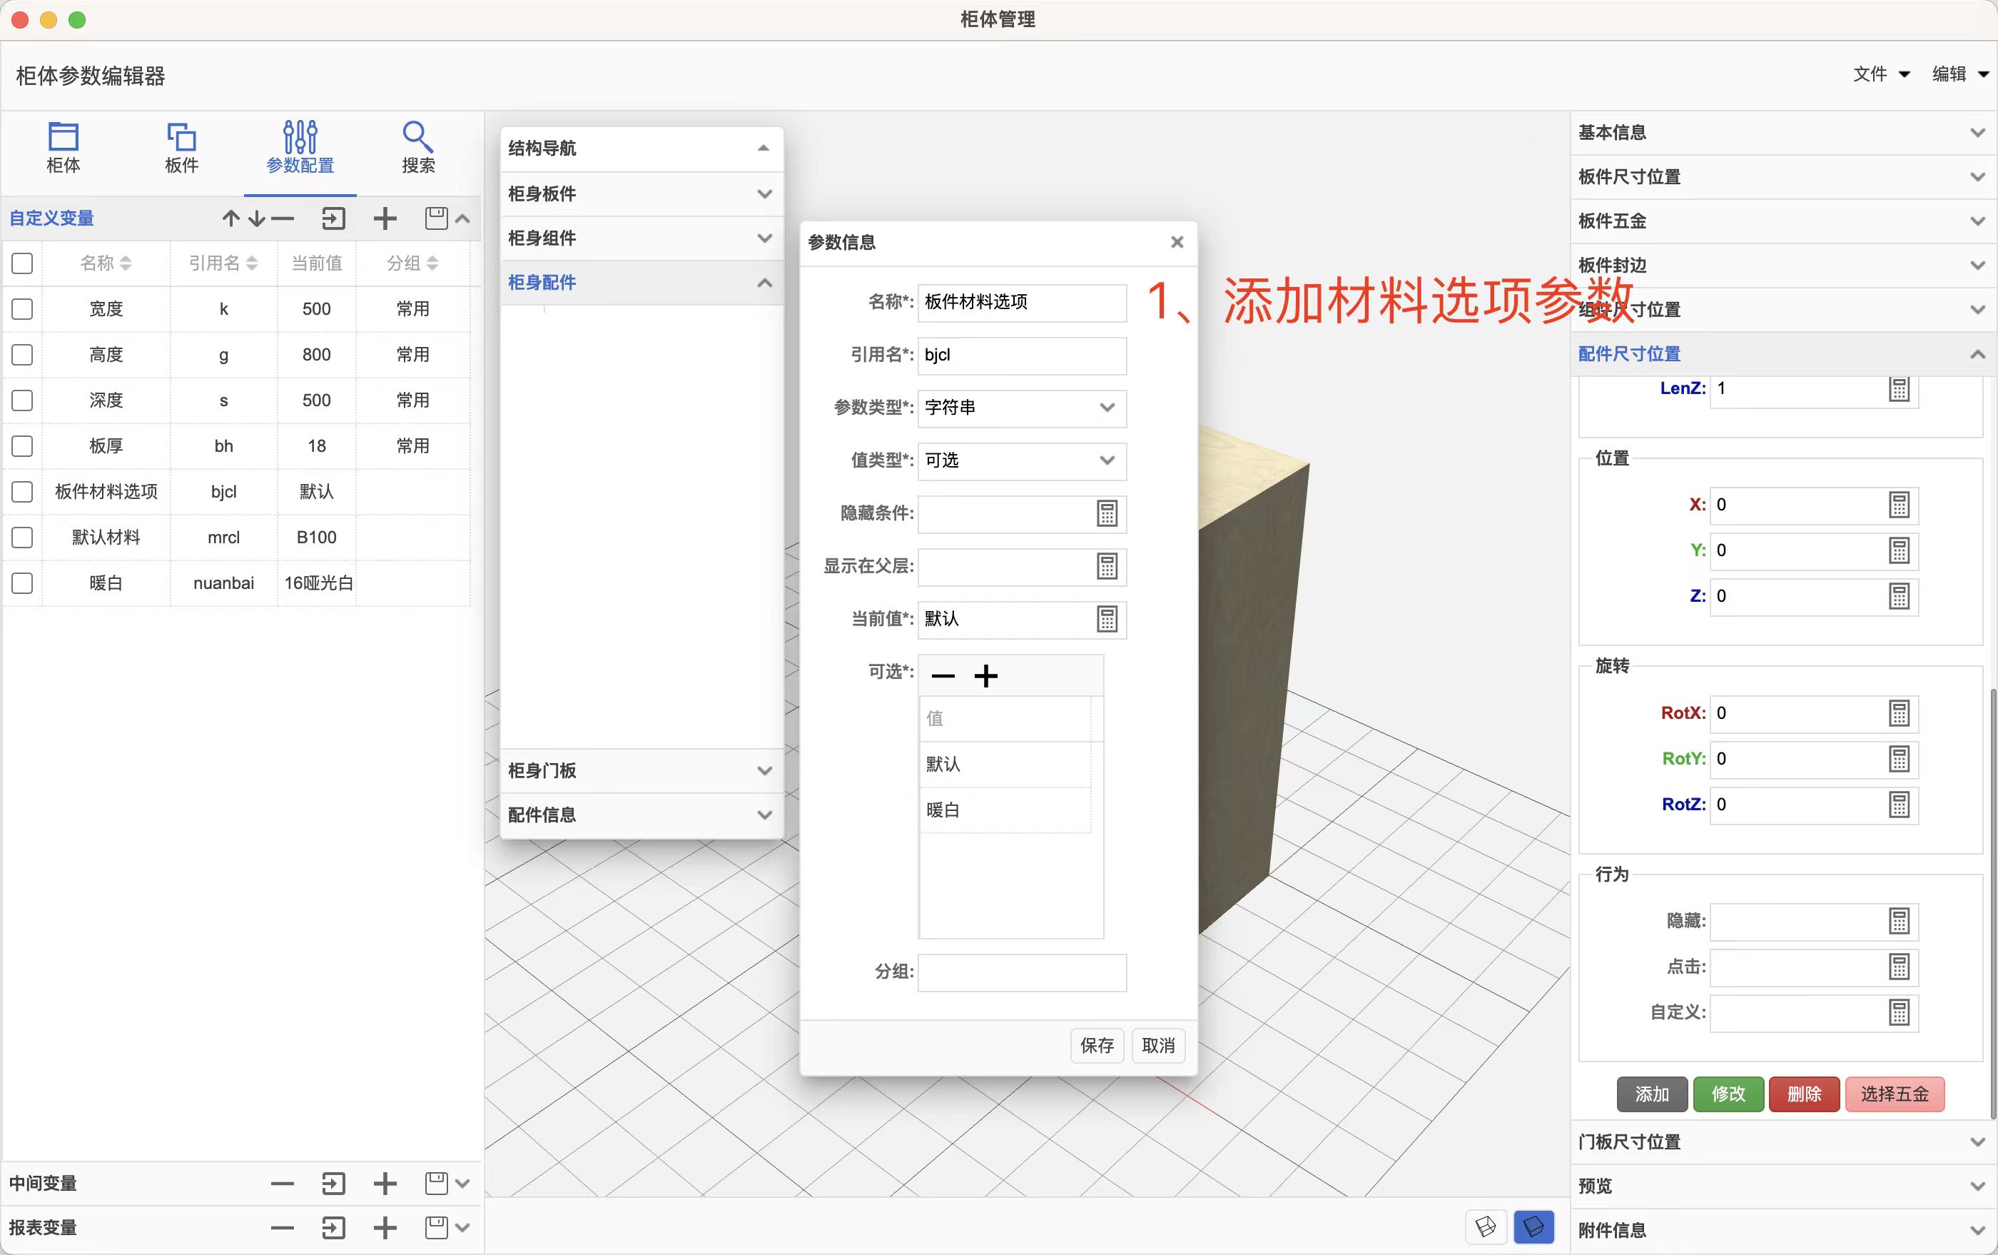Check the 宽度 variable checkbox
1998x1255 pixels.
tap(21, 308)
